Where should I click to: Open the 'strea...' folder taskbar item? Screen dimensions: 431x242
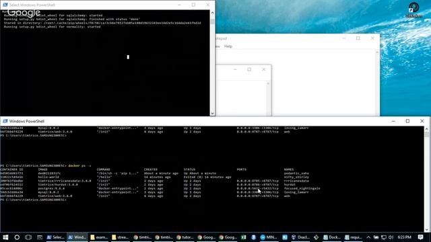pos(121,237)
